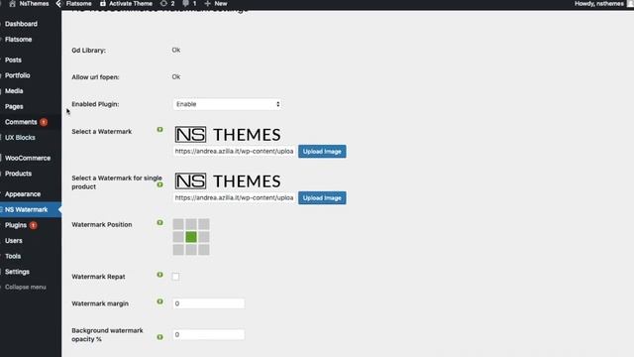Image resolution: width=634 pixels, height=357 pixels.
Task: Click help icon next to Background watermark opacity
Action: 160,337
